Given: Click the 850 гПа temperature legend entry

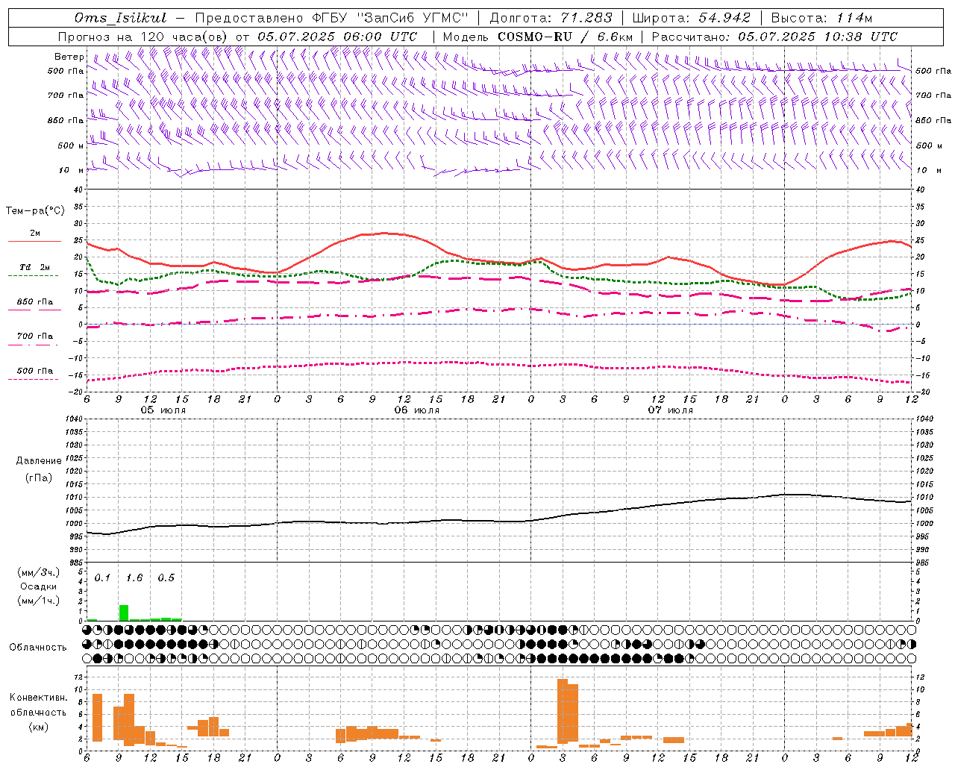Looking at the screenshot, I should pyautogui.click(x=35, y=302).
